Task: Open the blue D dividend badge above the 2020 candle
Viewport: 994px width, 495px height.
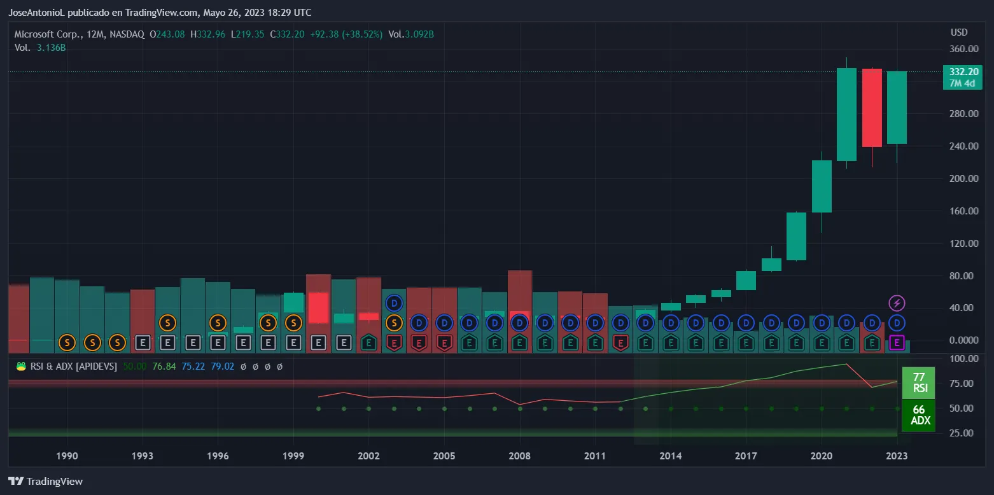Action: pyautogui.click(x=821, y=323)
